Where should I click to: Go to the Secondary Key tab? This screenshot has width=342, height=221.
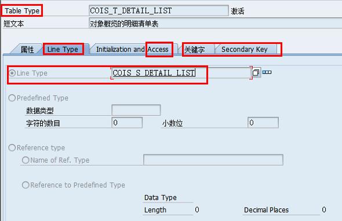(x=244, y=49)
